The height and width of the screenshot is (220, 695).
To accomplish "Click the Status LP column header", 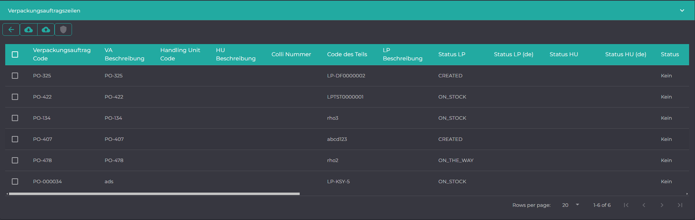I will [452, 54].
